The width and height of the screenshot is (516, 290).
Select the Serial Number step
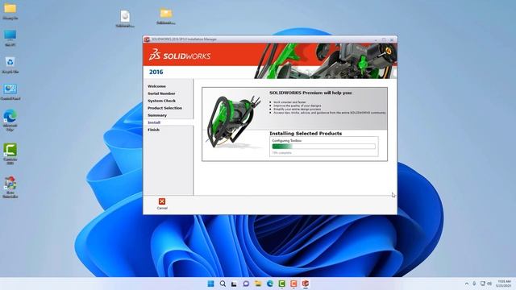pos(161,93)
